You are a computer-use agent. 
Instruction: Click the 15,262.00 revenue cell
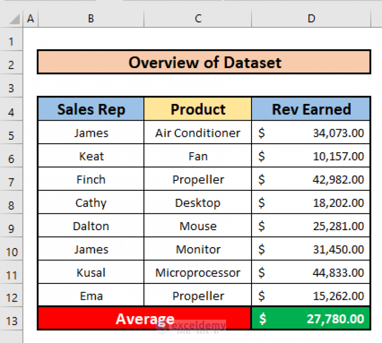point(311,295)
